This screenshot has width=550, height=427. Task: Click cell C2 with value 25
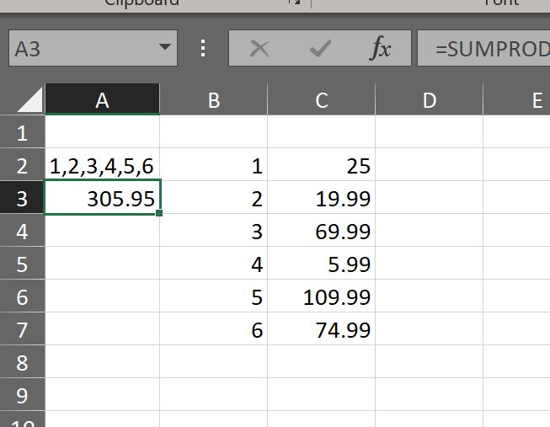coord(321,164)
